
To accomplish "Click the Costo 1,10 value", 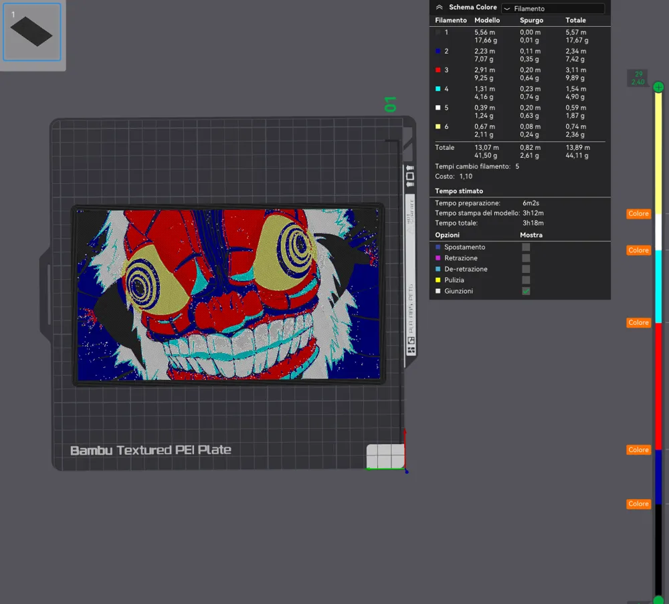I will coord(466,176).
